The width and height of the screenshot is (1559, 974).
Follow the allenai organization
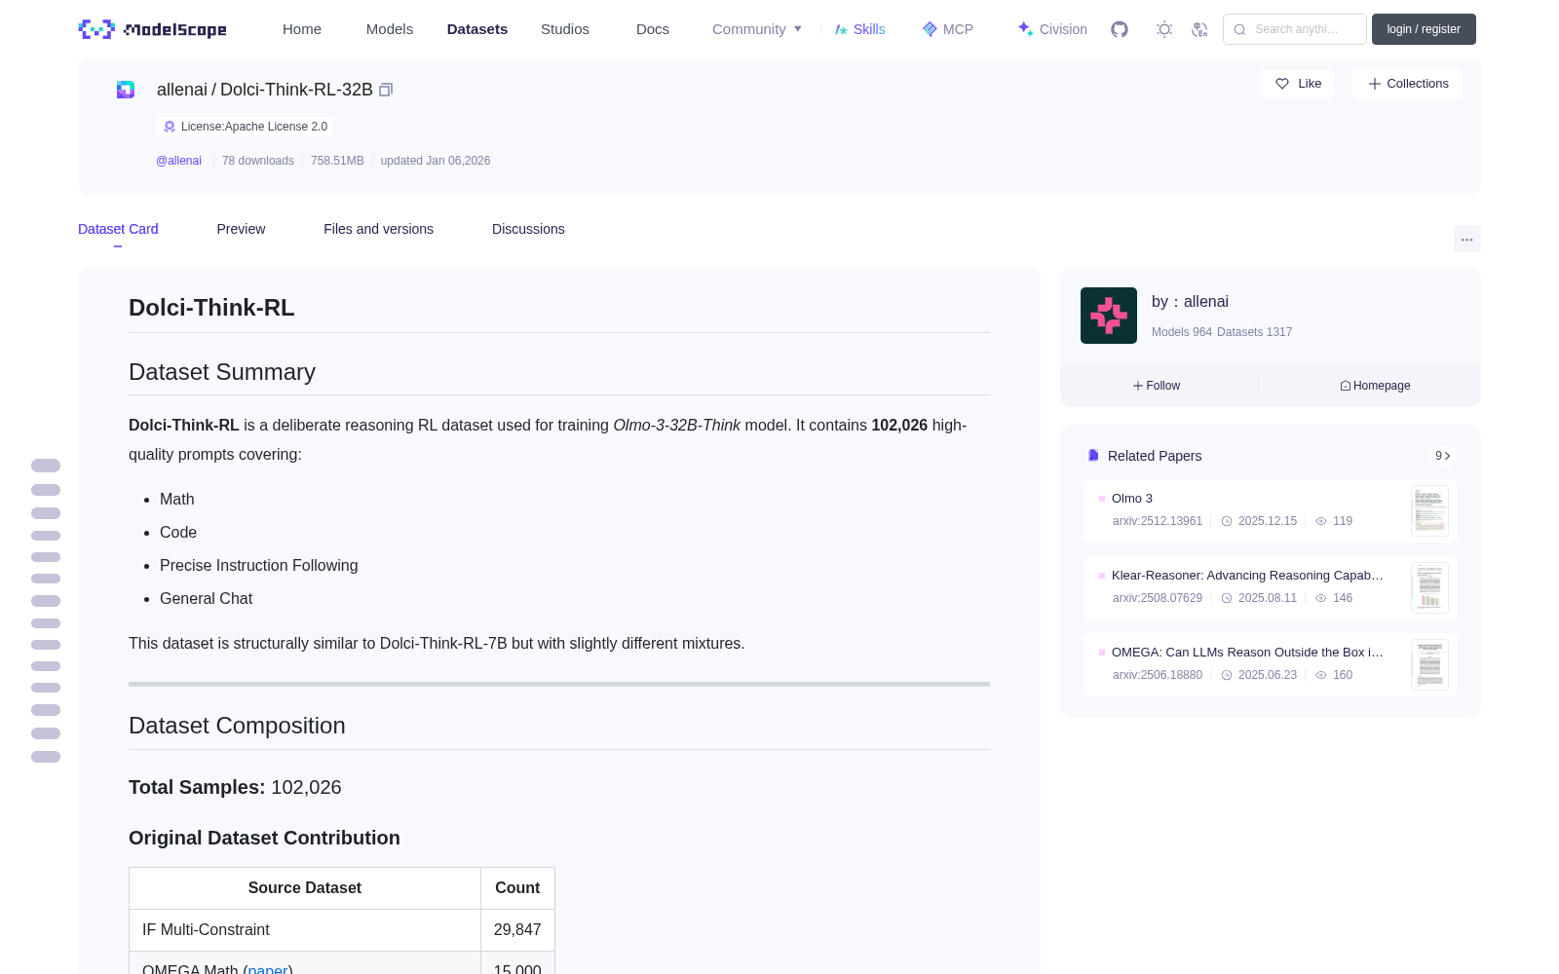point(1157,386)
